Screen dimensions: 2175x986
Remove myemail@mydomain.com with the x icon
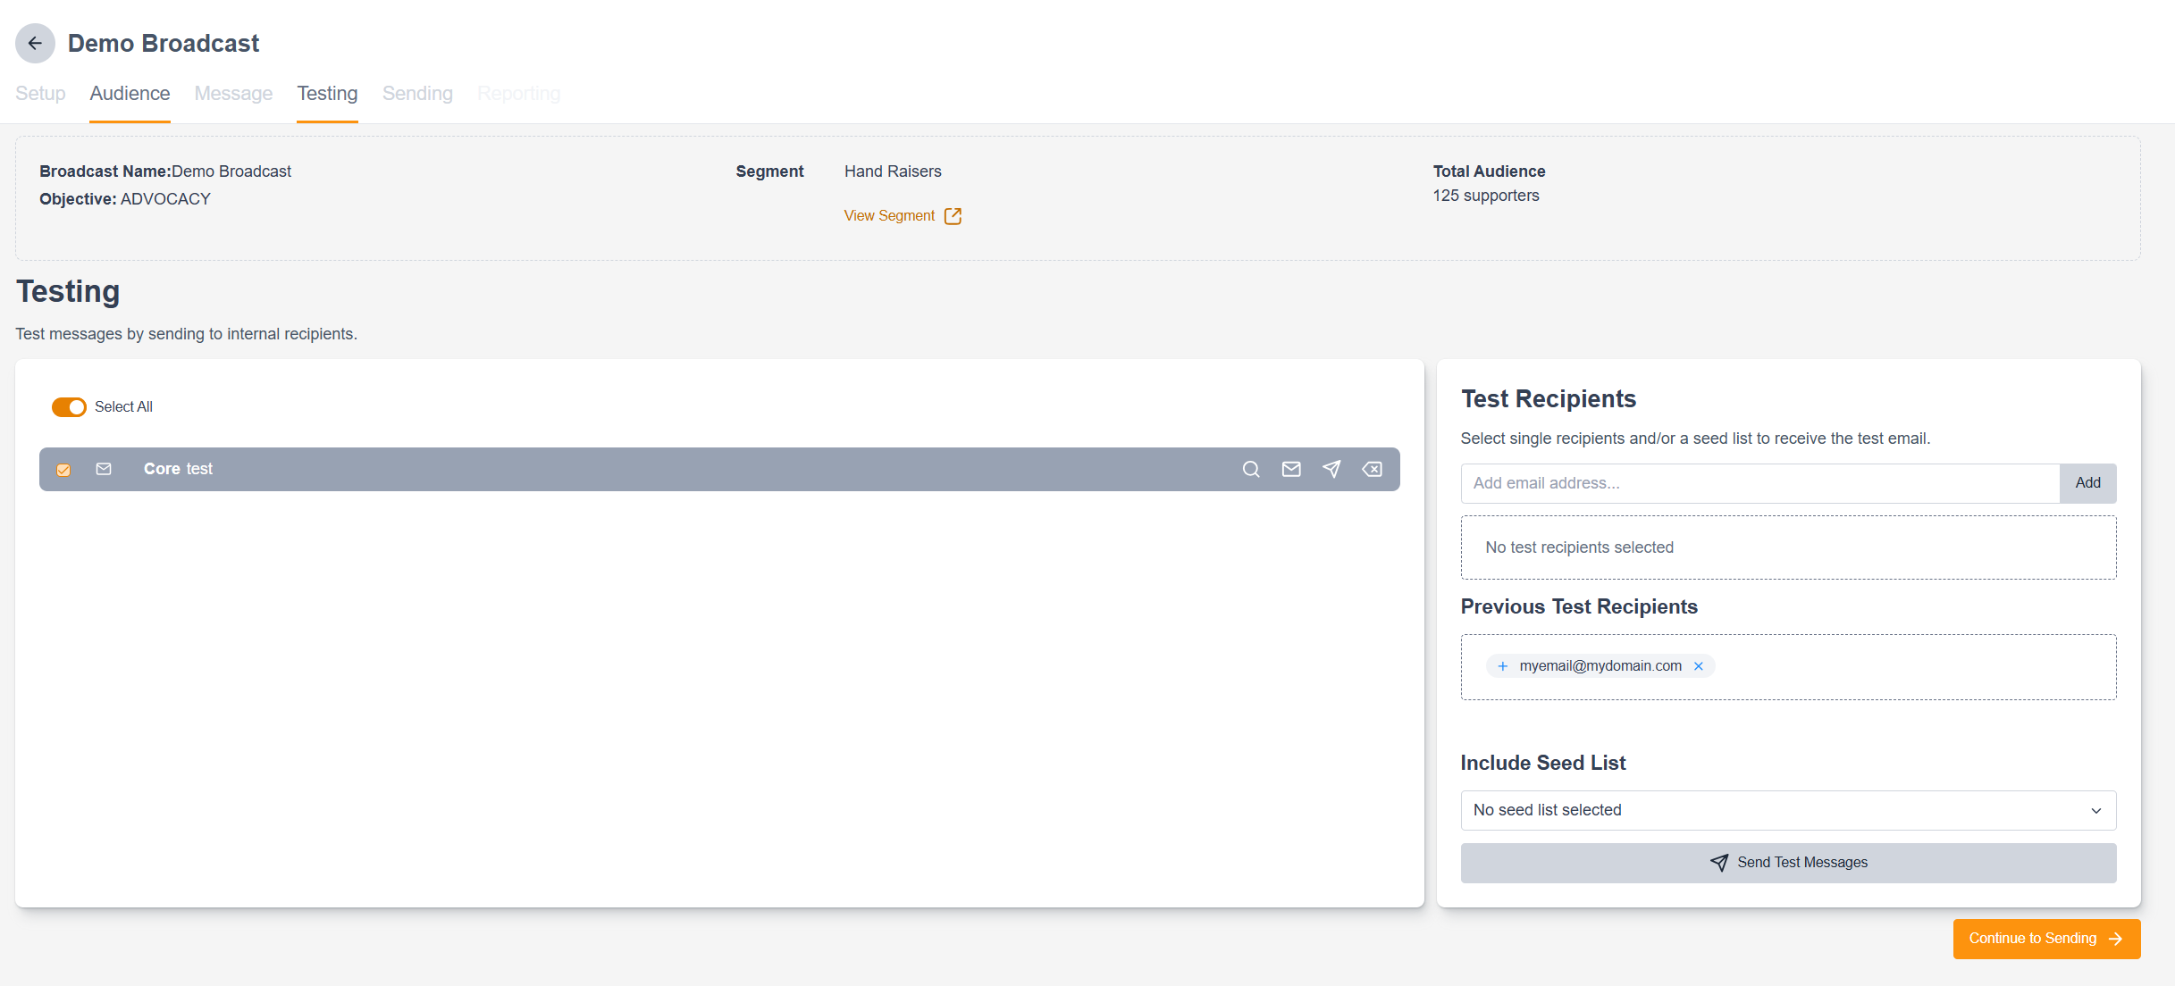click(x=1699, y=666)
